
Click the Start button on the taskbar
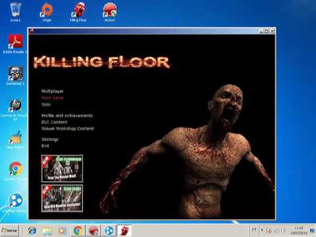9,230
